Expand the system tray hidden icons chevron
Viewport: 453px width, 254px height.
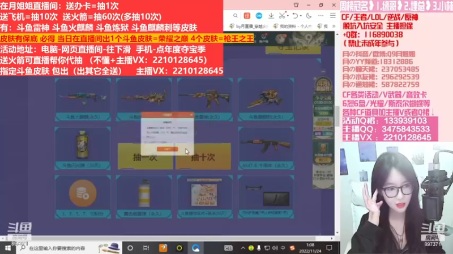tap(243, 248)
